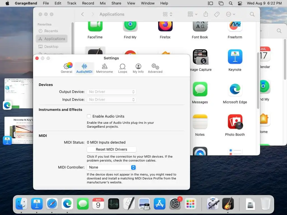Open Microsoft Edge in the Applications window

tap(235, 93)
